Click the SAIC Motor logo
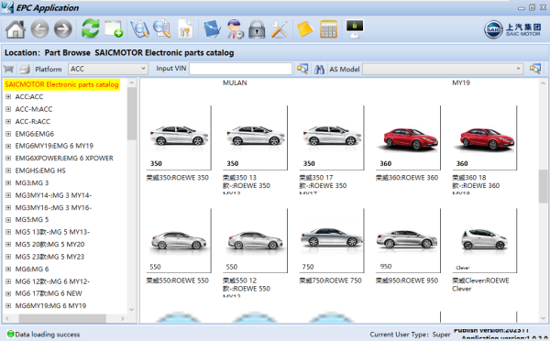The image size is (550, 341). point(512,29)
